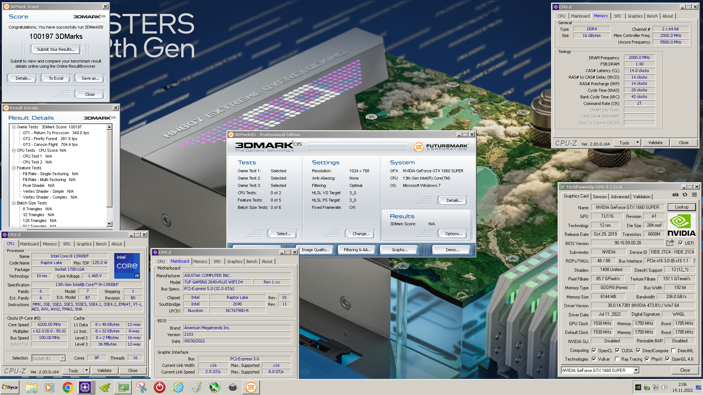Click orange 3DMark taskbar icon
This screenshot has height=395, width=703.
pyautogui.click(x=251, y=387)
